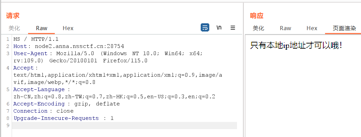Select the 页面渲染 render tab
The image size is (361, 137).
(x=345, y=28)
